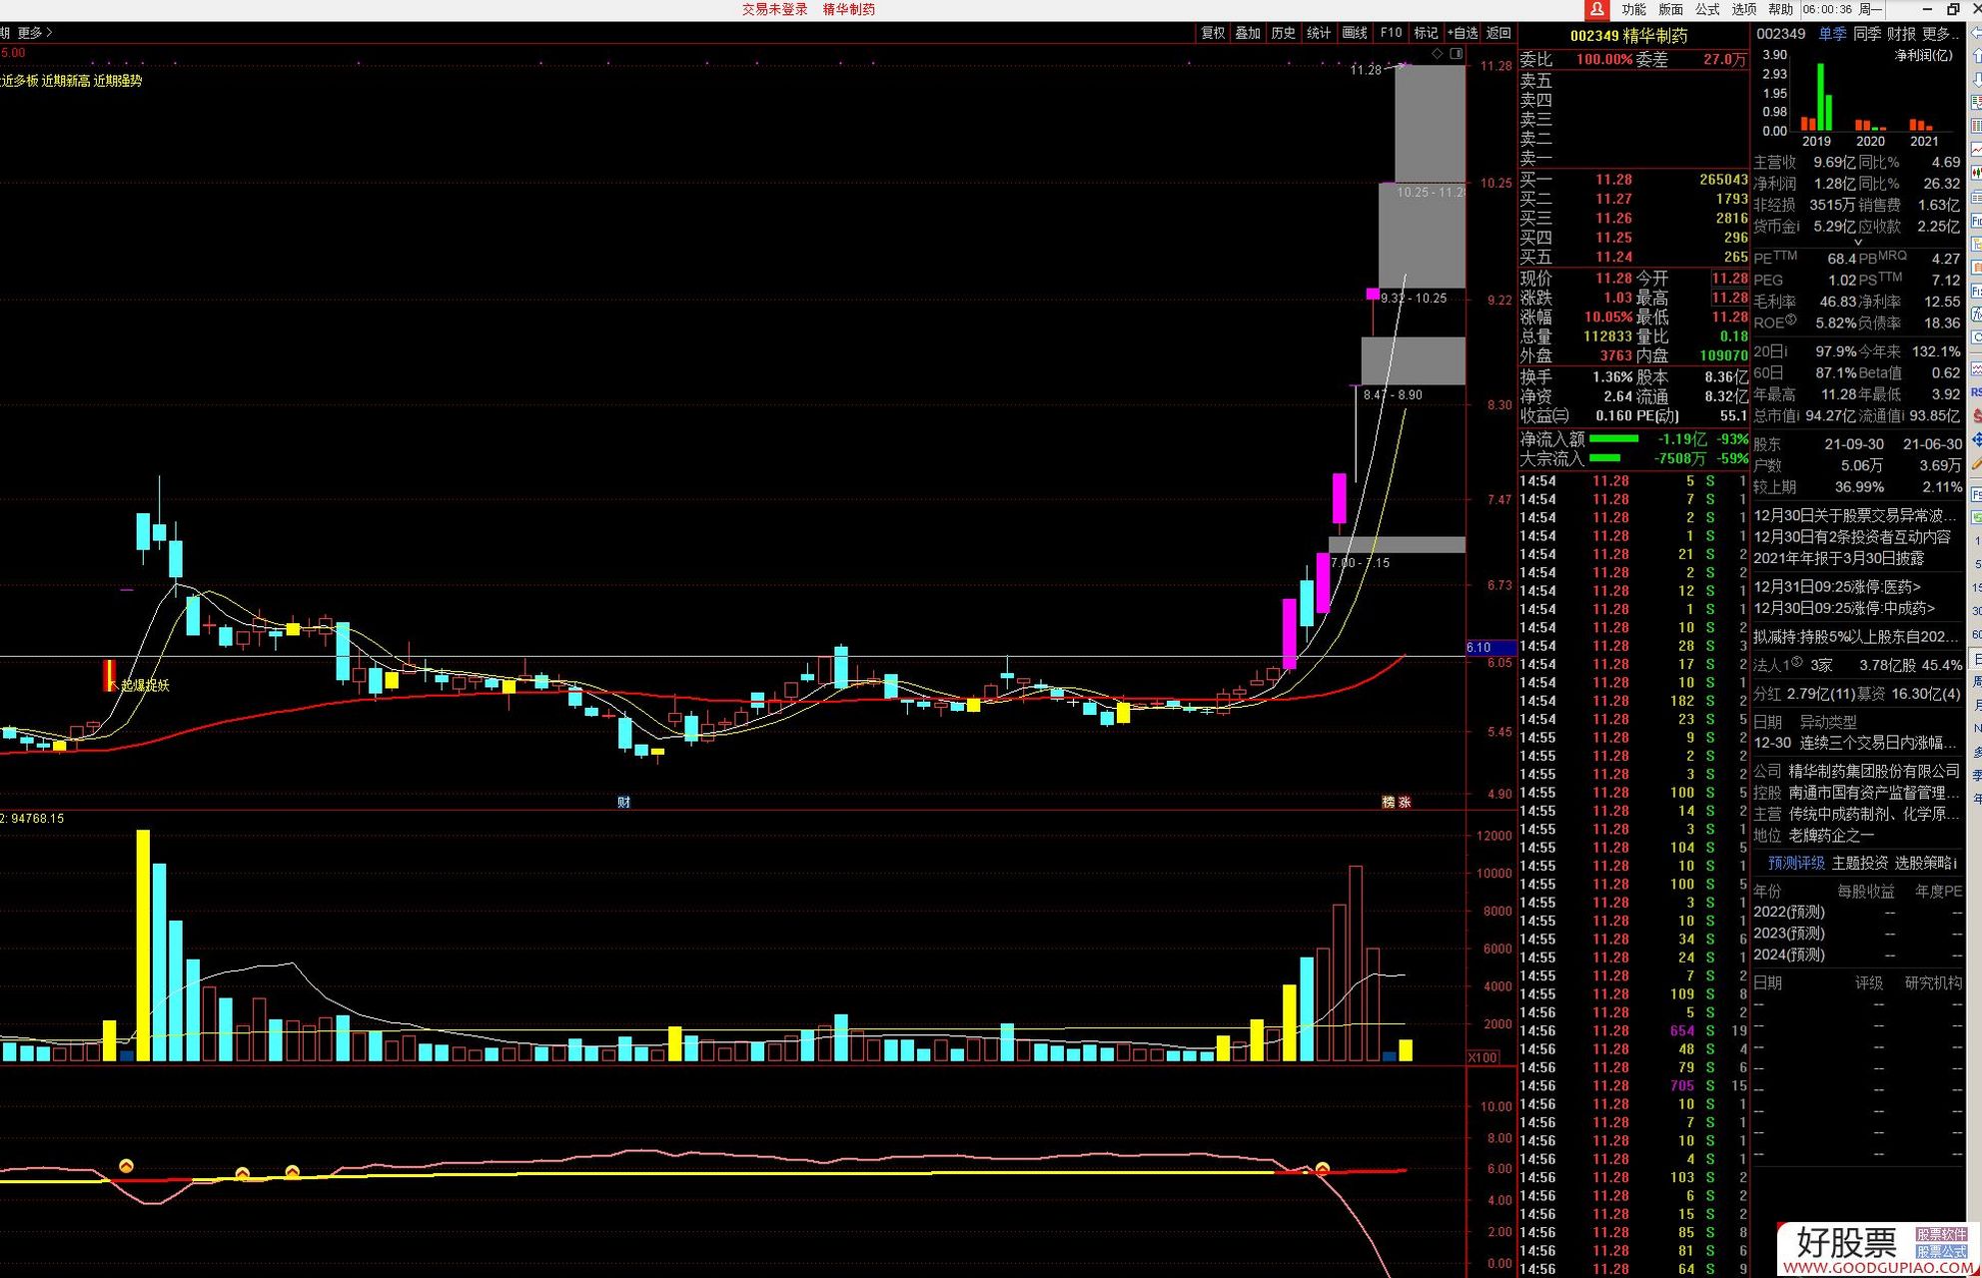Open the F10 company info

pyautogui.click(x=1391, y=33)
